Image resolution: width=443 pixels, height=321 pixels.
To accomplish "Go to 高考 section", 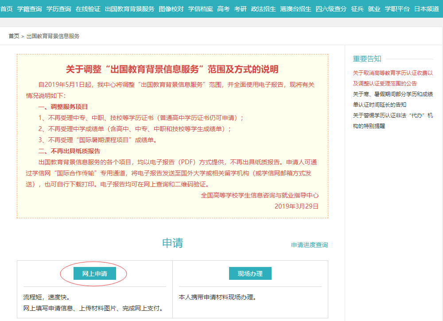I will click(223, 9).
